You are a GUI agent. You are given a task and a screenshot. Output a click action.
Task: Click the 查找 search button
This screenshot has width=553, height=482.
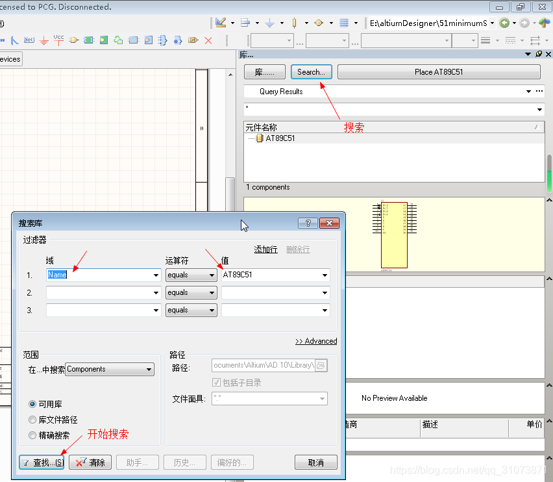coord(42,463)
